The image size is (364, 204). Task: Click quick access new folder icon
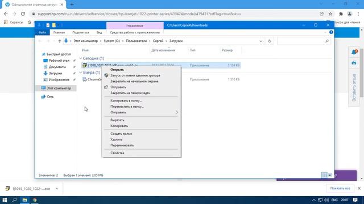(53, 25)
